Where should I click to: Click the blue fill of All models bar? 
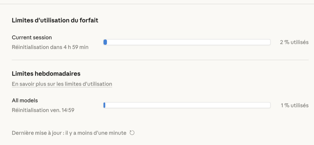click(105, 105)
